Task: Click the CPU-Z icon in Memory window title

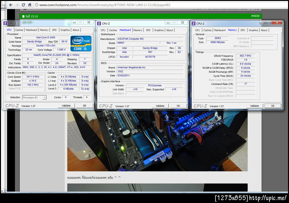Action: coord(194,23)
